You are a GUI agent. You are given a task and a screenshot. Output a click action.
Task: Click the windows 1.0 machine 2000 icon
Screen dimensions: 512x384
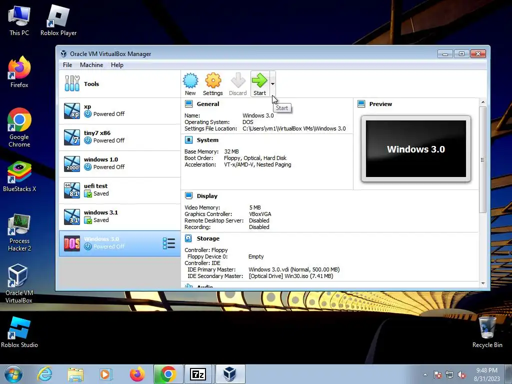(72, 163)
